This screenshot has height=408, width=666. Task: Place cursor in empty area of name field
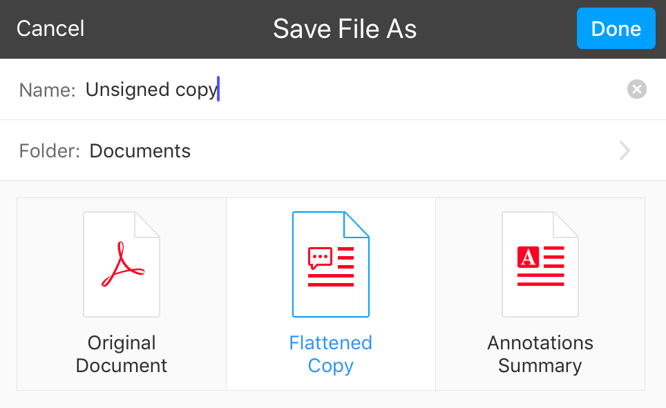pyautogui.click(x=421, y=89)
